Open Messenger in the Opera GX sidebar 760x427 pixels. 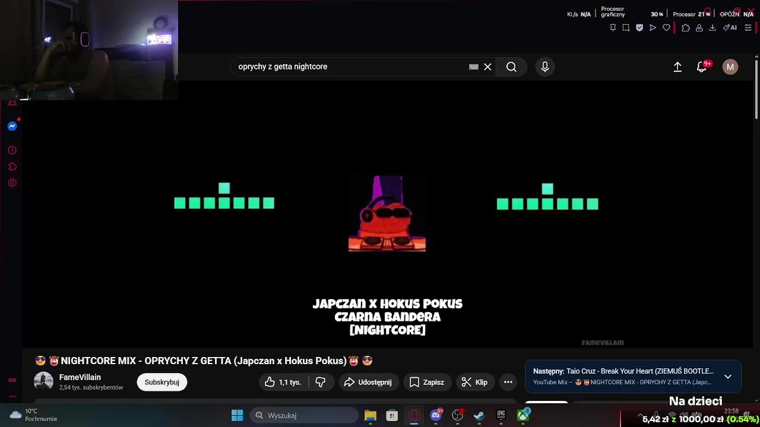click(x=12, y=126)
